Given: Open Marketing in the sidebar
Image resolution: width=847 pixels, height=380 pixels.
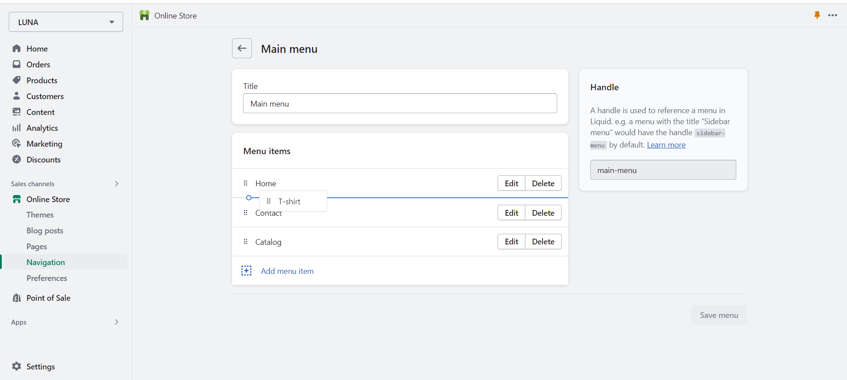Looking at the screenshot, I should coord(45,144).
